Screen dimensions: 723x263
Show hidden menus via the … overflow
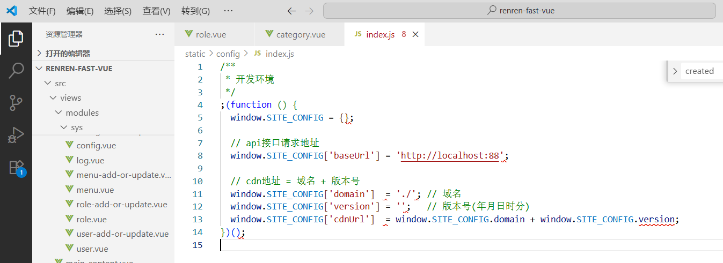click(x=228, y=11)
